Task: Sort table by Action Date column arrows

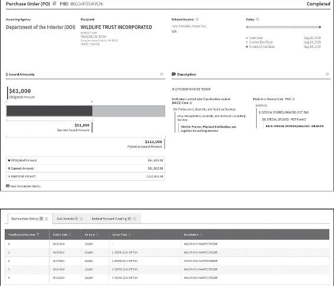Action: click(70, 235)
